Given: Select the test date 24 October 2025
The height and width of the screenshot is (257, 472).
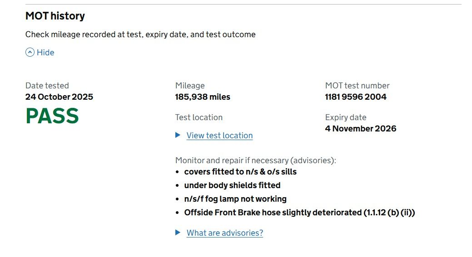Looking at the screenshot, I should coord(59,97).
